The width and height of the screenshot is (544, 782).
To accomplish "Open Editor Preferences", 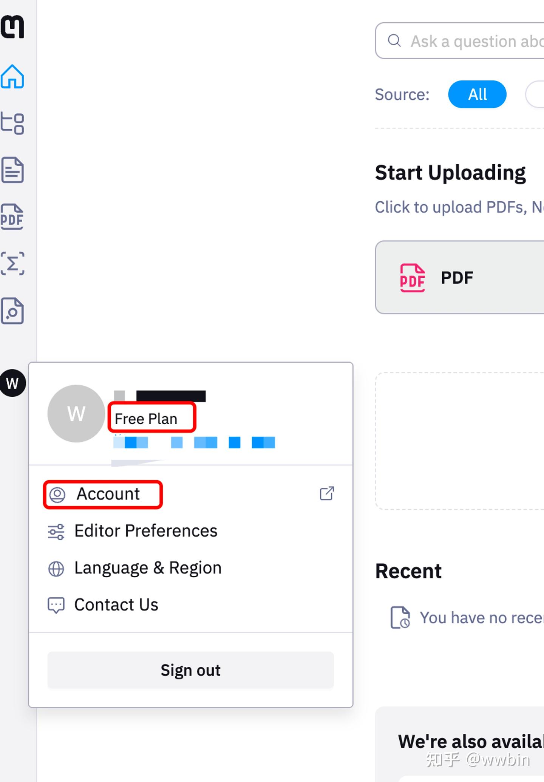I will coord(145,531).
